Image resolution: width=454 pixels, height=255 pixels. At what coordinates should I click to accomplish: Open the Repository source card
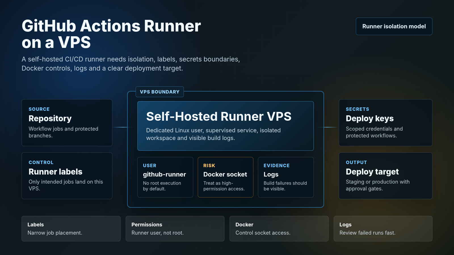tap(67, 123)
